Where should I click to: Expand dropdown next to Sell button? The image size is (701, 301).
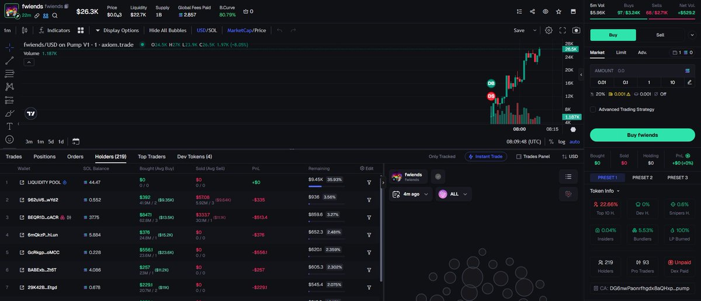[x=692, y=35]
